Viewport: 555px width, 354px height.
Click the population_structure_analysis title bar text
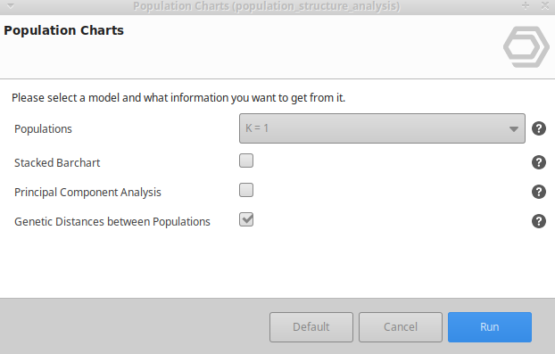pyautogui.click(x=316, y=6)
